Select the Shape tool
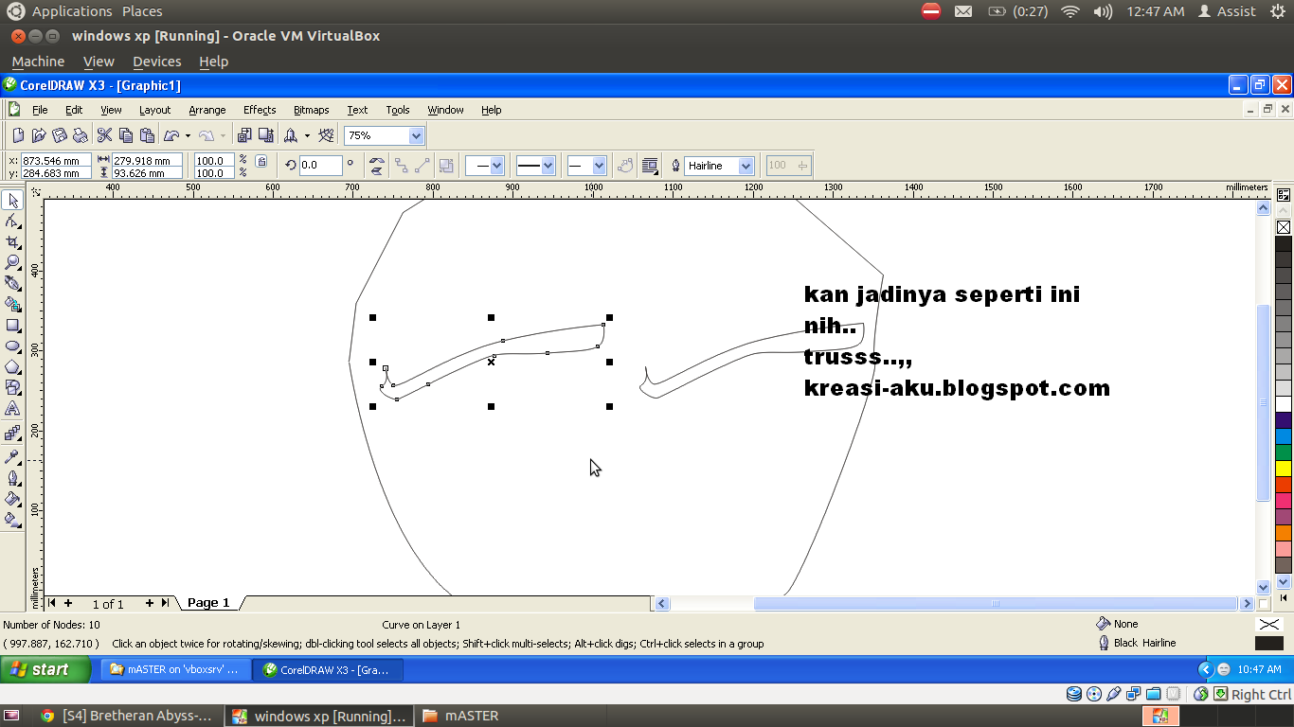Viewport: 1294px width, 727px height. click(12, 222)
